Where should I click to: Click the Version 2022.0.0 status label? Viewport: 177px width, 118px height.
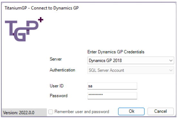[19, 113]
